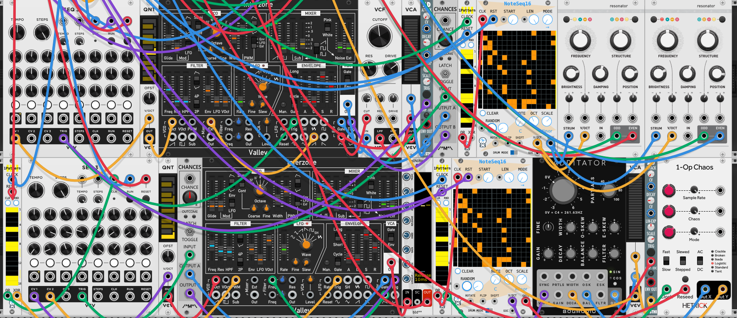Click the IN jack on left resonator
The height and width of the screenshot is (318, 737).
601,136
